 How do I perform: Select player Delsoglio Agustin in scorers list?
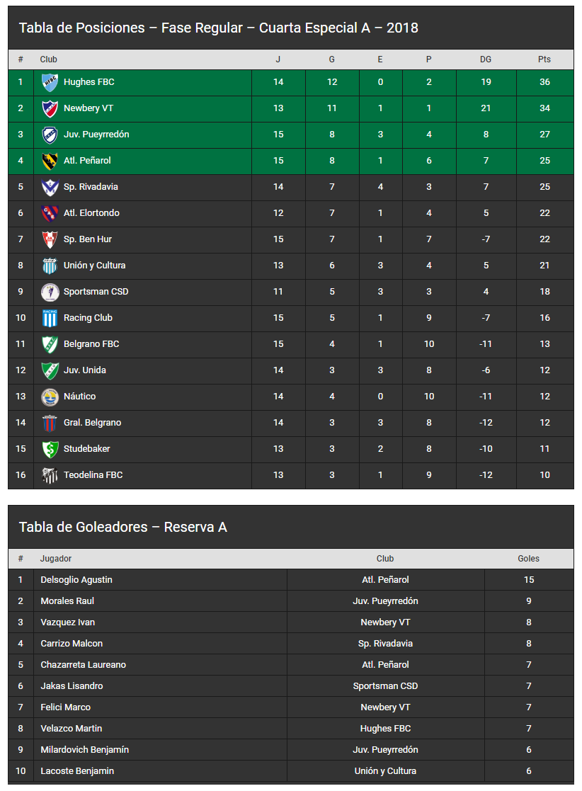pyautogui.click(x=76, y=580)
